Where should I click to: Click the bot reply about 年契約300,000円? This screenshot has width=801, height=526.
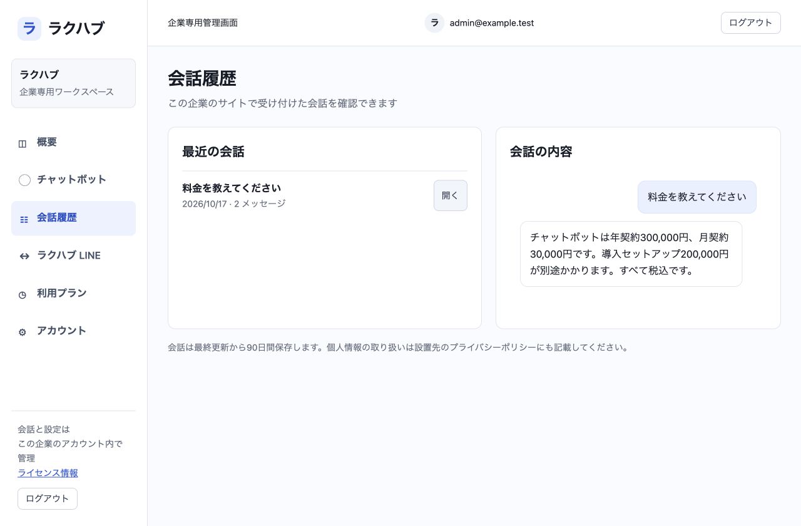[631, 254]
